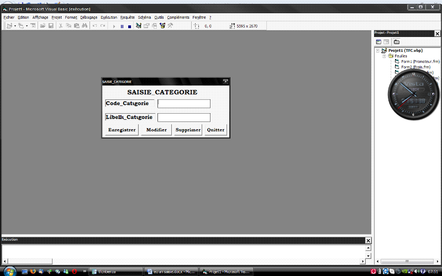Image resolution: width=442 pixels, height=276 pixels.
Task: Click the Add Standard EXE Project icon
Action: pos(9,26)
